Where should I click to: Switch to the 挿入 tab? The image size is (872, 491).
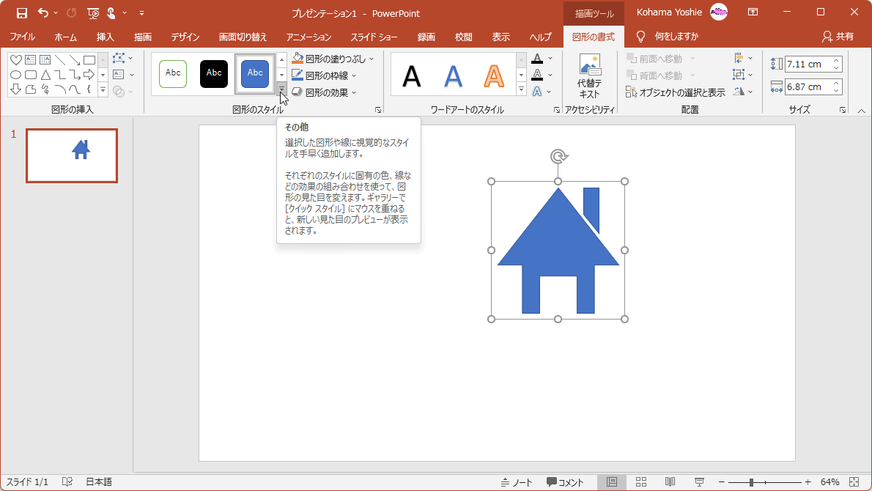pyautogui.click(x=105, y=37)
